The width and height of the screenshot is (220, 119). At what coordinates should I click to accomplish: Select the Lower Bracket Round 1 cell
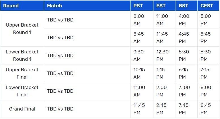pos(22,55)
